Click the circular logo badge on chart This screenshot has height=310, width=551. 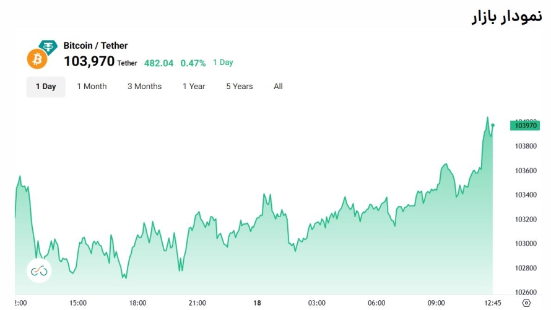(x=38, y=270)
